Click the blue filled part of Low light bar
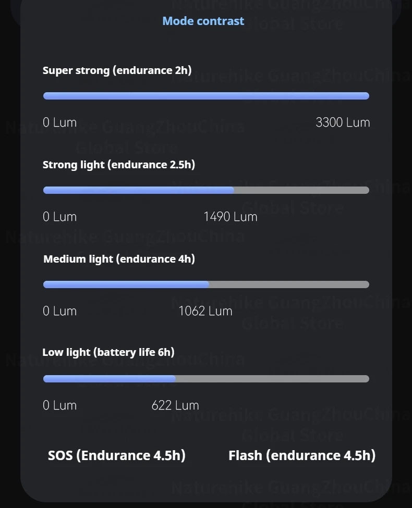The width and height of the screenshot is (412, 508). coord(109,379)
